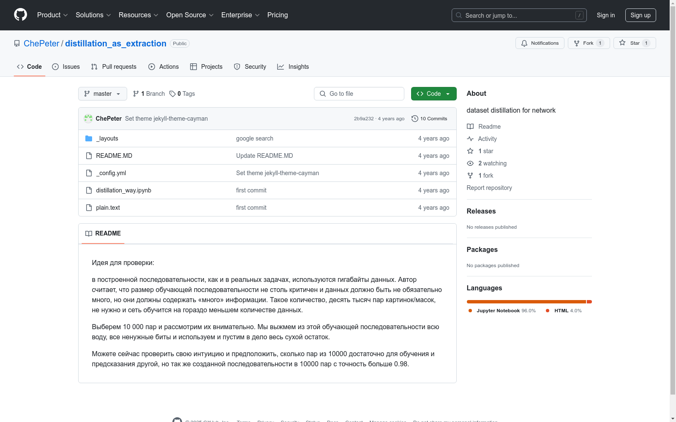Viewport: 676px width, 422px height.
Task: Open the _config.yml file
Action: (111, 173)
